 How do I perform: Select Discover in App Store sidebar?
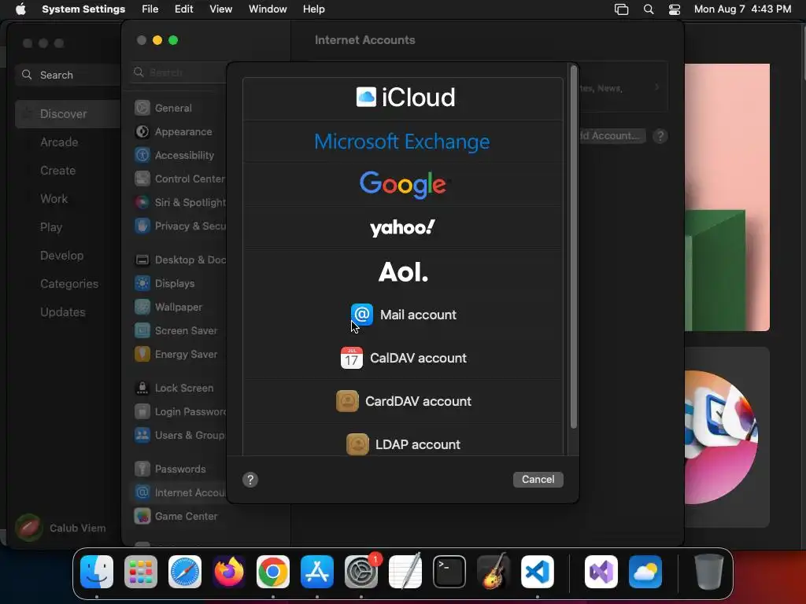(68, 114)
